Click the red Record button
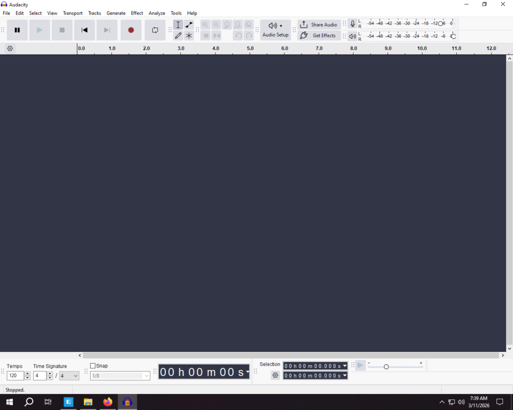This screenshot has width=513, height=410. (x=131, y=30)
